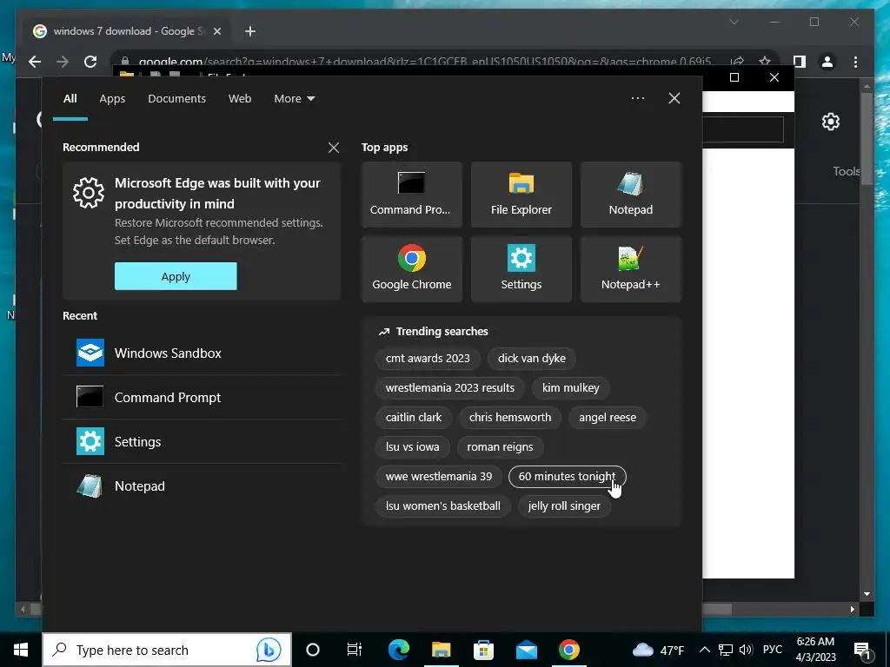This screenshot has height=667, width=890.
Task: Search trending 'angel reese'
Action: point(608,418)
